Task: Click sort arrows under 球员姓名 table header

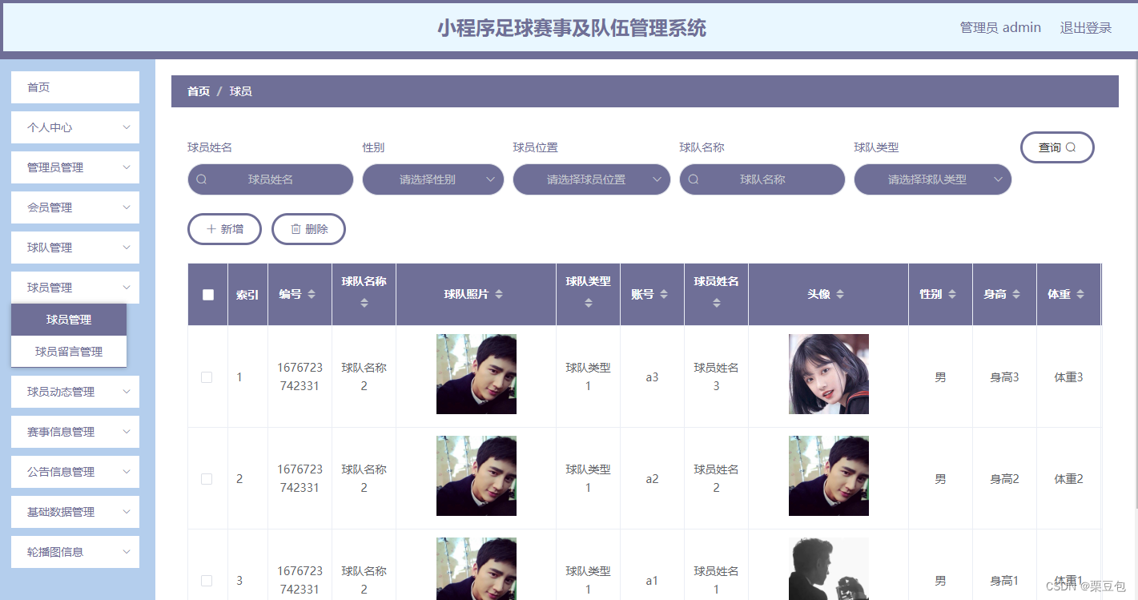Action: 717,303
